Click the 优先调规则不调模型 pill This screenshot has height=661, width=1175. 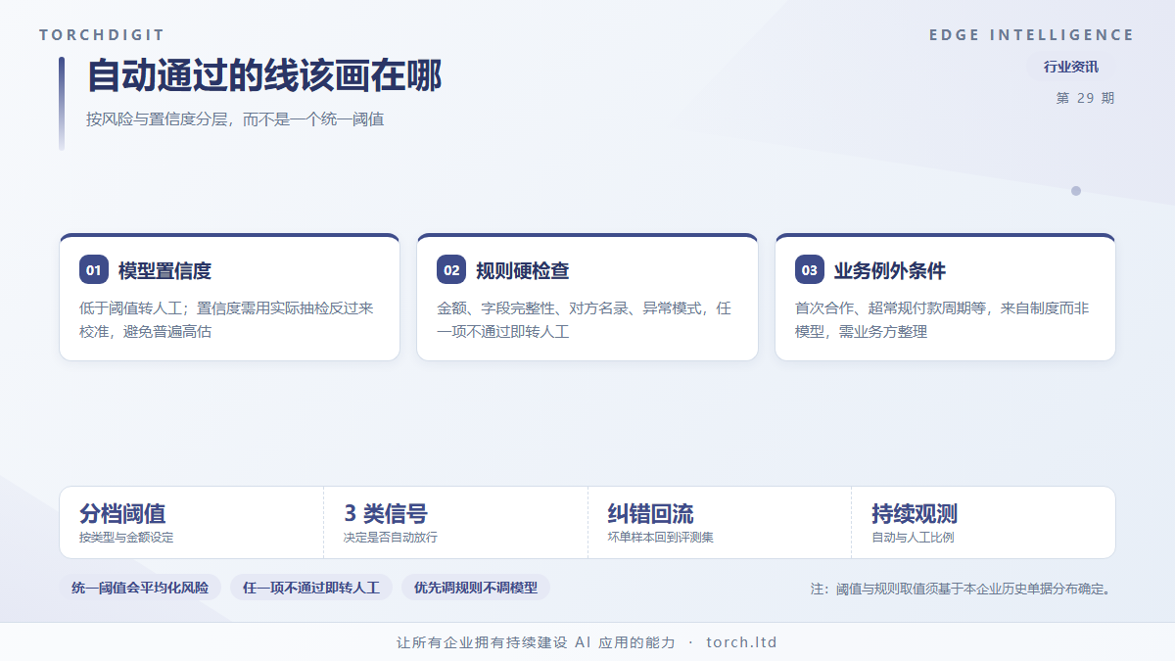click(476, 588)
